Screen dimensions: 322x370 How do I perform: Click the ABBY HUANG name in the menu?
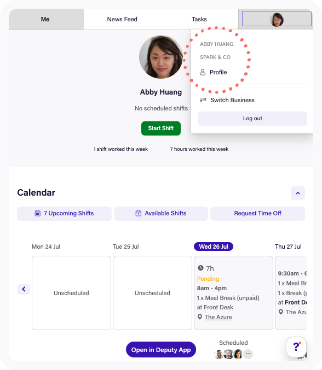click(216, 44)
